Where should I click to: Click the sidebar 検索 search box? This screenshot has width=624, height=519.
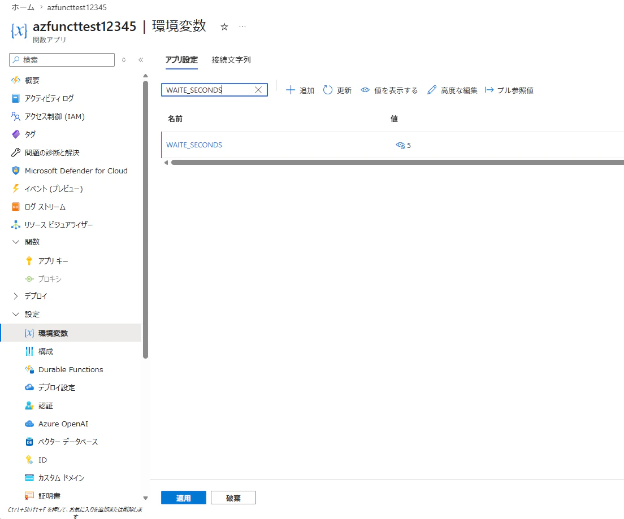[x=62, y=60]
